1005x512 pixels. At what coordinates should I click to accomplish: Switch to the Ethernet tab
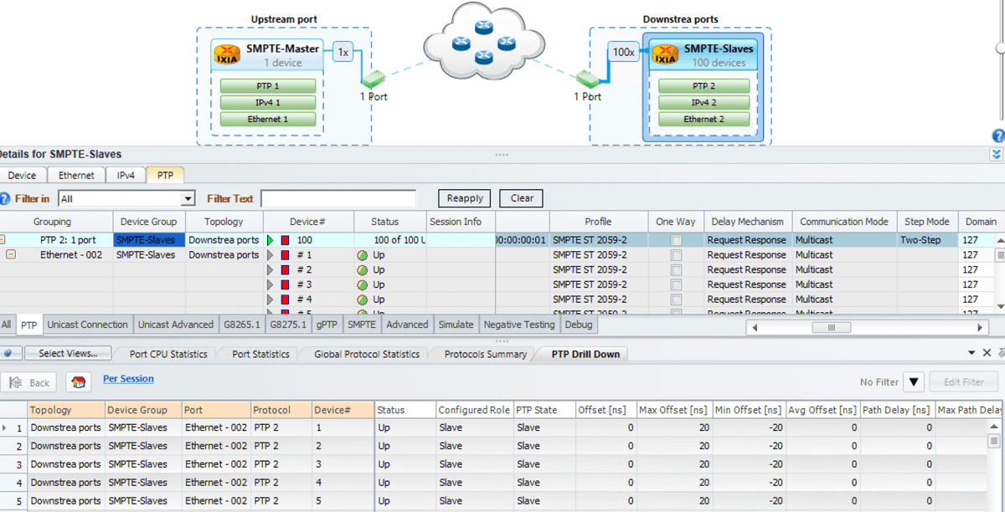click(x=76, y=175)
